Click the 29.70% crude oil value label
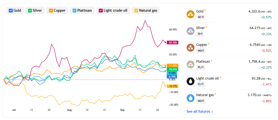This screenshot has height=120, width=278. (172, 42)
